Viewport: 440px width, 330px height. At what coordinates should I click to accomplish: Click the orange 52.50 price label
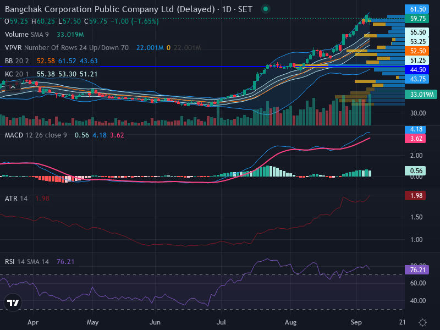click(417, 51)
